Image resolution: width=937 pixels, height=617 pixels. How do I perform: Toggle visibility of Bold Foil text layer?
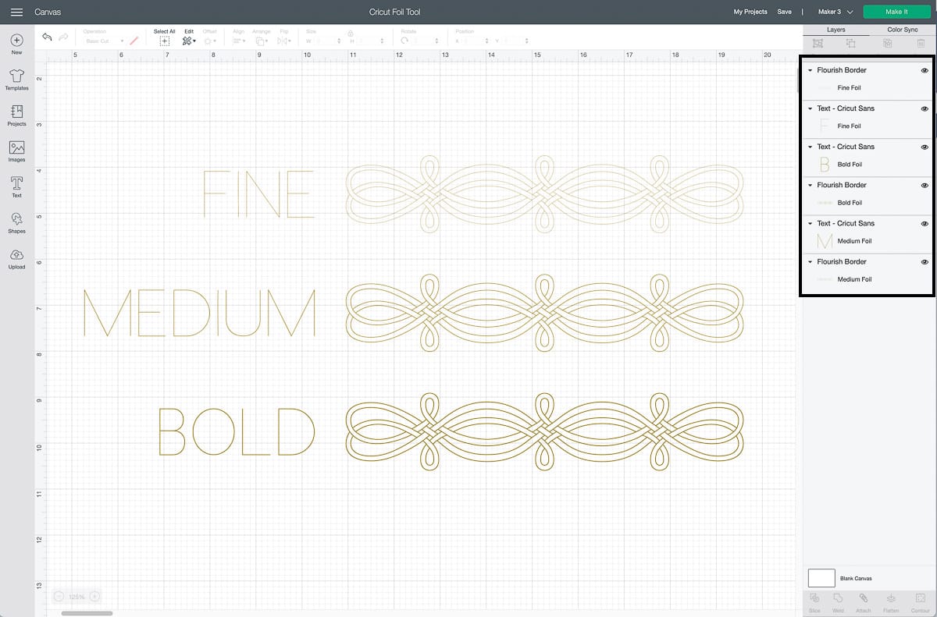coord(925,147)
